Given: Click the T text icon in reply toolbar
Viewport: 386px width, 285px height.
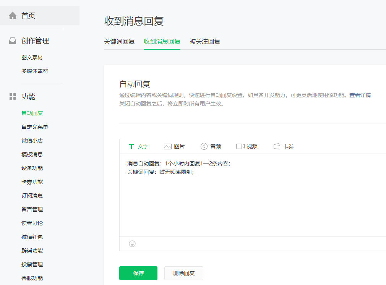Looking at the screenshot, I should point(131,146).
